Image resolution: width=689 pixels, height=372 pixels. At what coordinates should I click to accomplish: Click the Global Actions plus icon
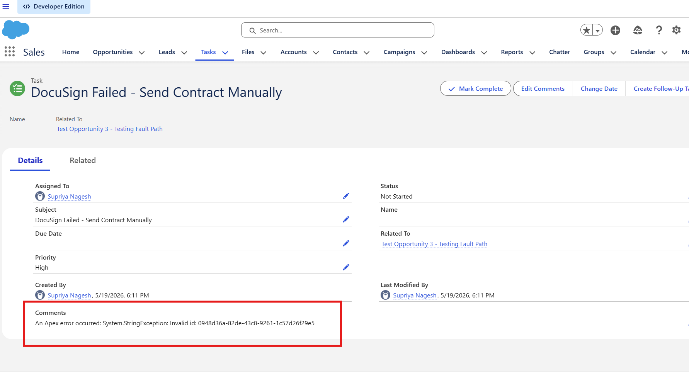(x=615, y=30)
